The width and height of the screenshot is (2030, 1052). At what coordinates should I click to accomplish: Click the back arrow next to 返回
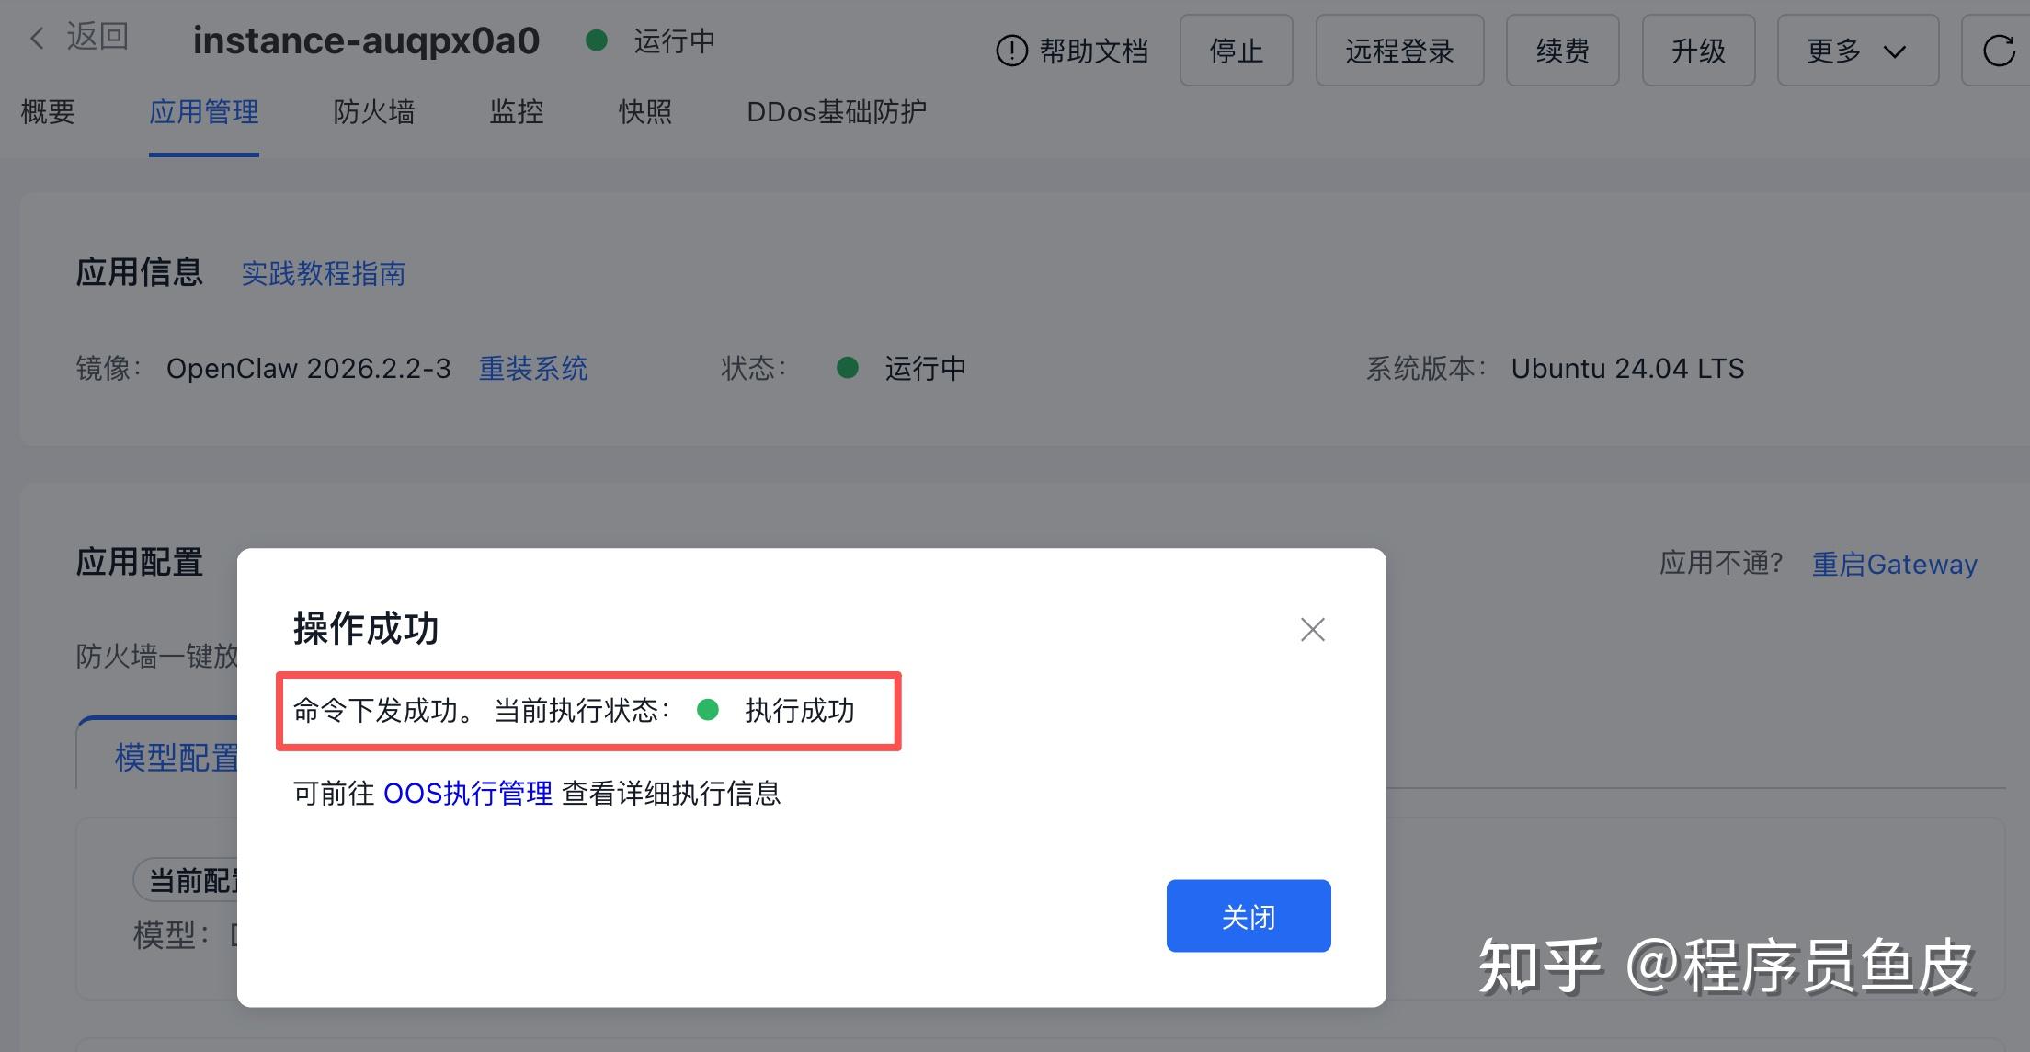pos(37,38)
